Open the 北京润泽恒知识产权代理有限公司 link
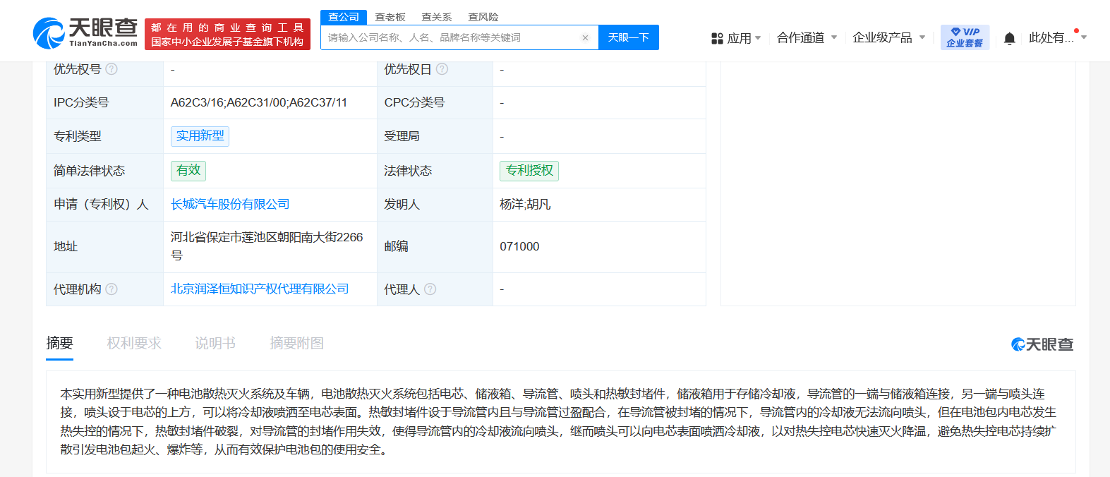The image size is (1110, 477). coord(260,289)
